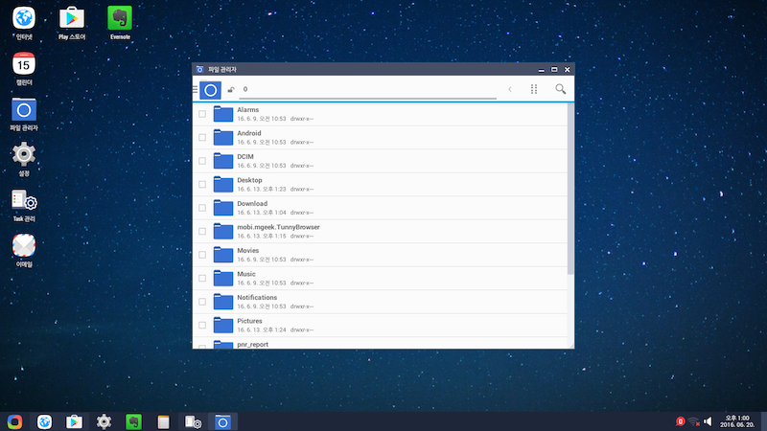The image size is (767, 431).
Task: Open the Download folder
Action: (x=380, y=208)
